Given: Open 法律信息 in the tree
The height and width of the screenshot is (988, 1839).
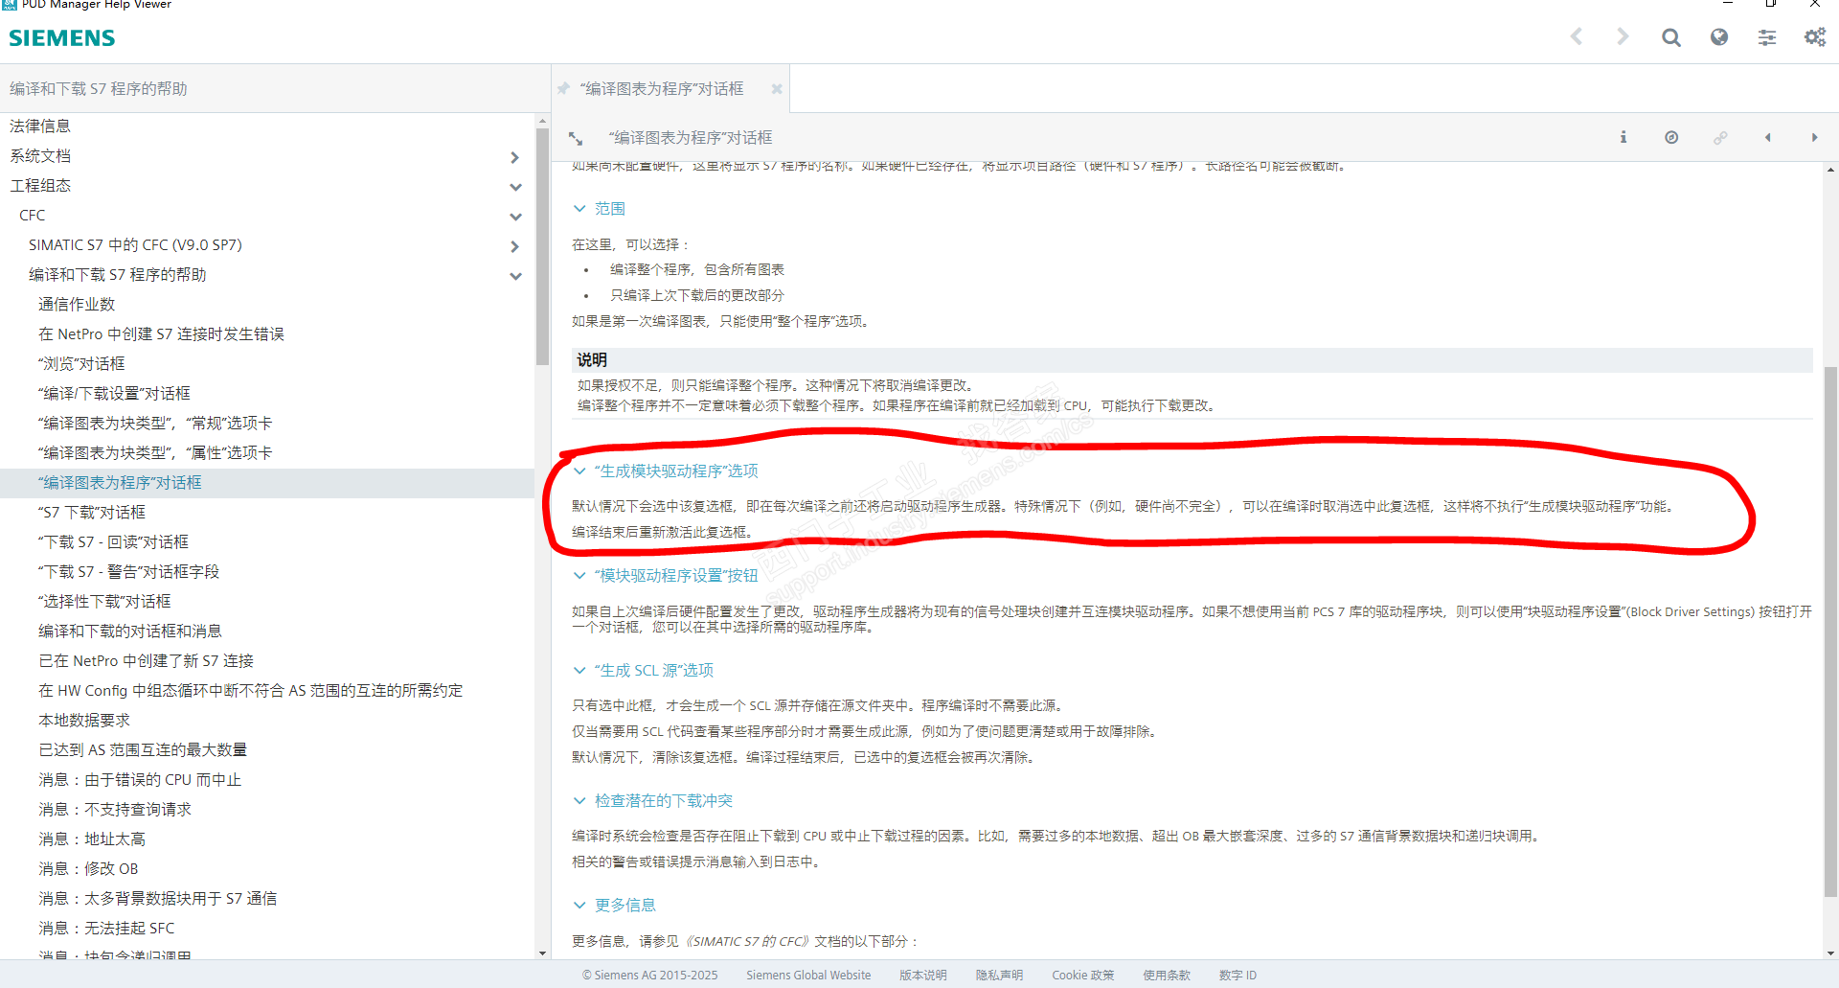Looking at the screenshot, I should pyautogui.click(x=40, y=126).
